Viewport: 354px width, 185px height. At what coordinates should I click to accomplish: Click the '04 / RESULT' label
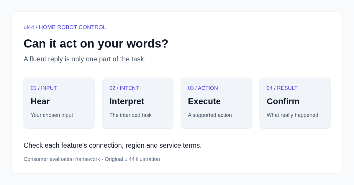click(x=282, y=88)
